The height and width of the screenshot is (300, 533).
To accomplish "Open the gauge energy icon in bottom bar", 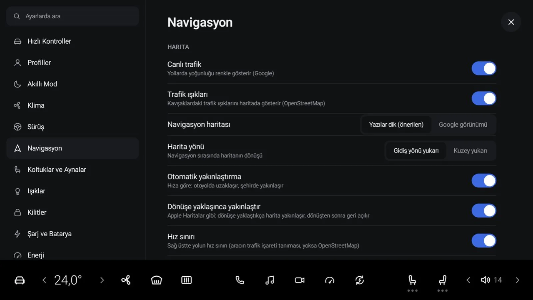I will point(329,280).
